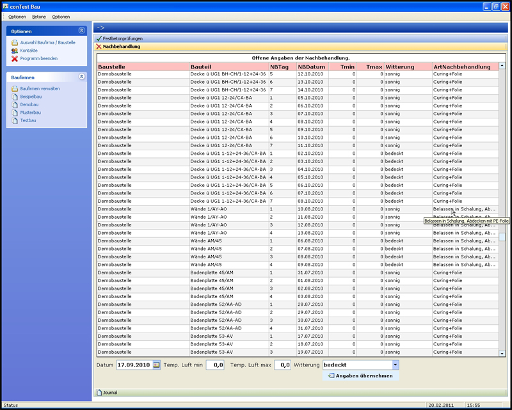Click the Temp. Luft min field
The height and width of the screenshot is (410, 512).
[215, 365]
